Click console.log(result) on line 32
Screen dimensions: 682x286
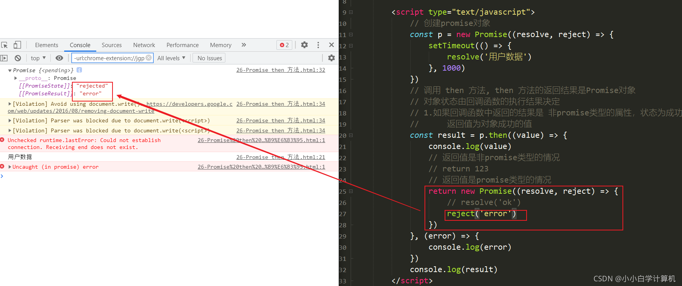454,269
